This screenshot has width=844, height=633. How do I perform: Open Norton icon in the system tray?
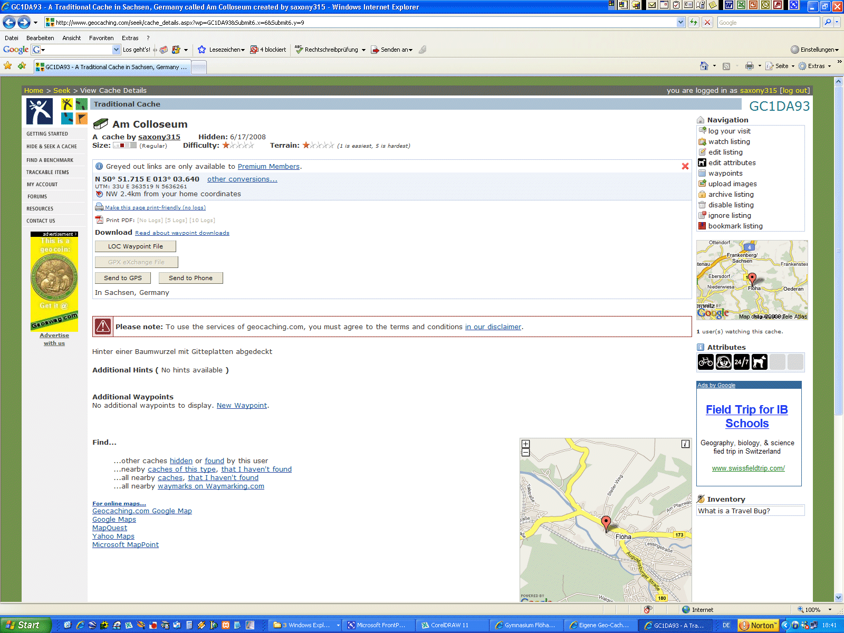[759, 625]
